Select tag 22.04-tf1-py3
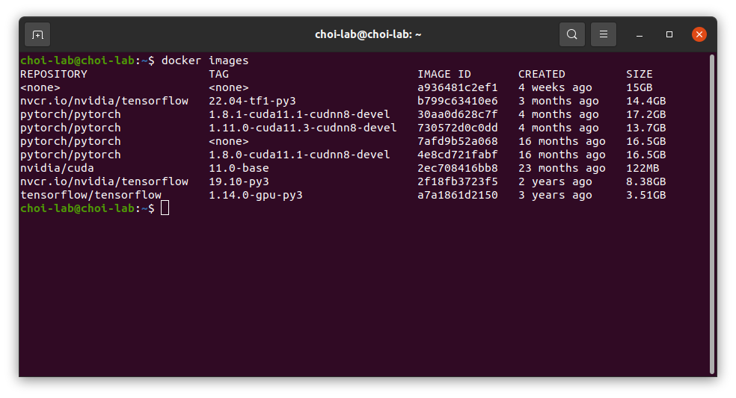Image resolution: width=736 pixels, height=398 pixels. coord(252,101)
